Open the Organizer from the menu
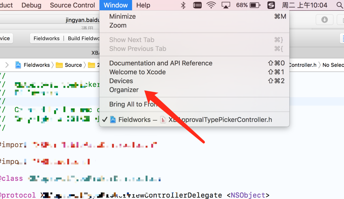Viewport: 344px width, 199px height. [194, 90]
